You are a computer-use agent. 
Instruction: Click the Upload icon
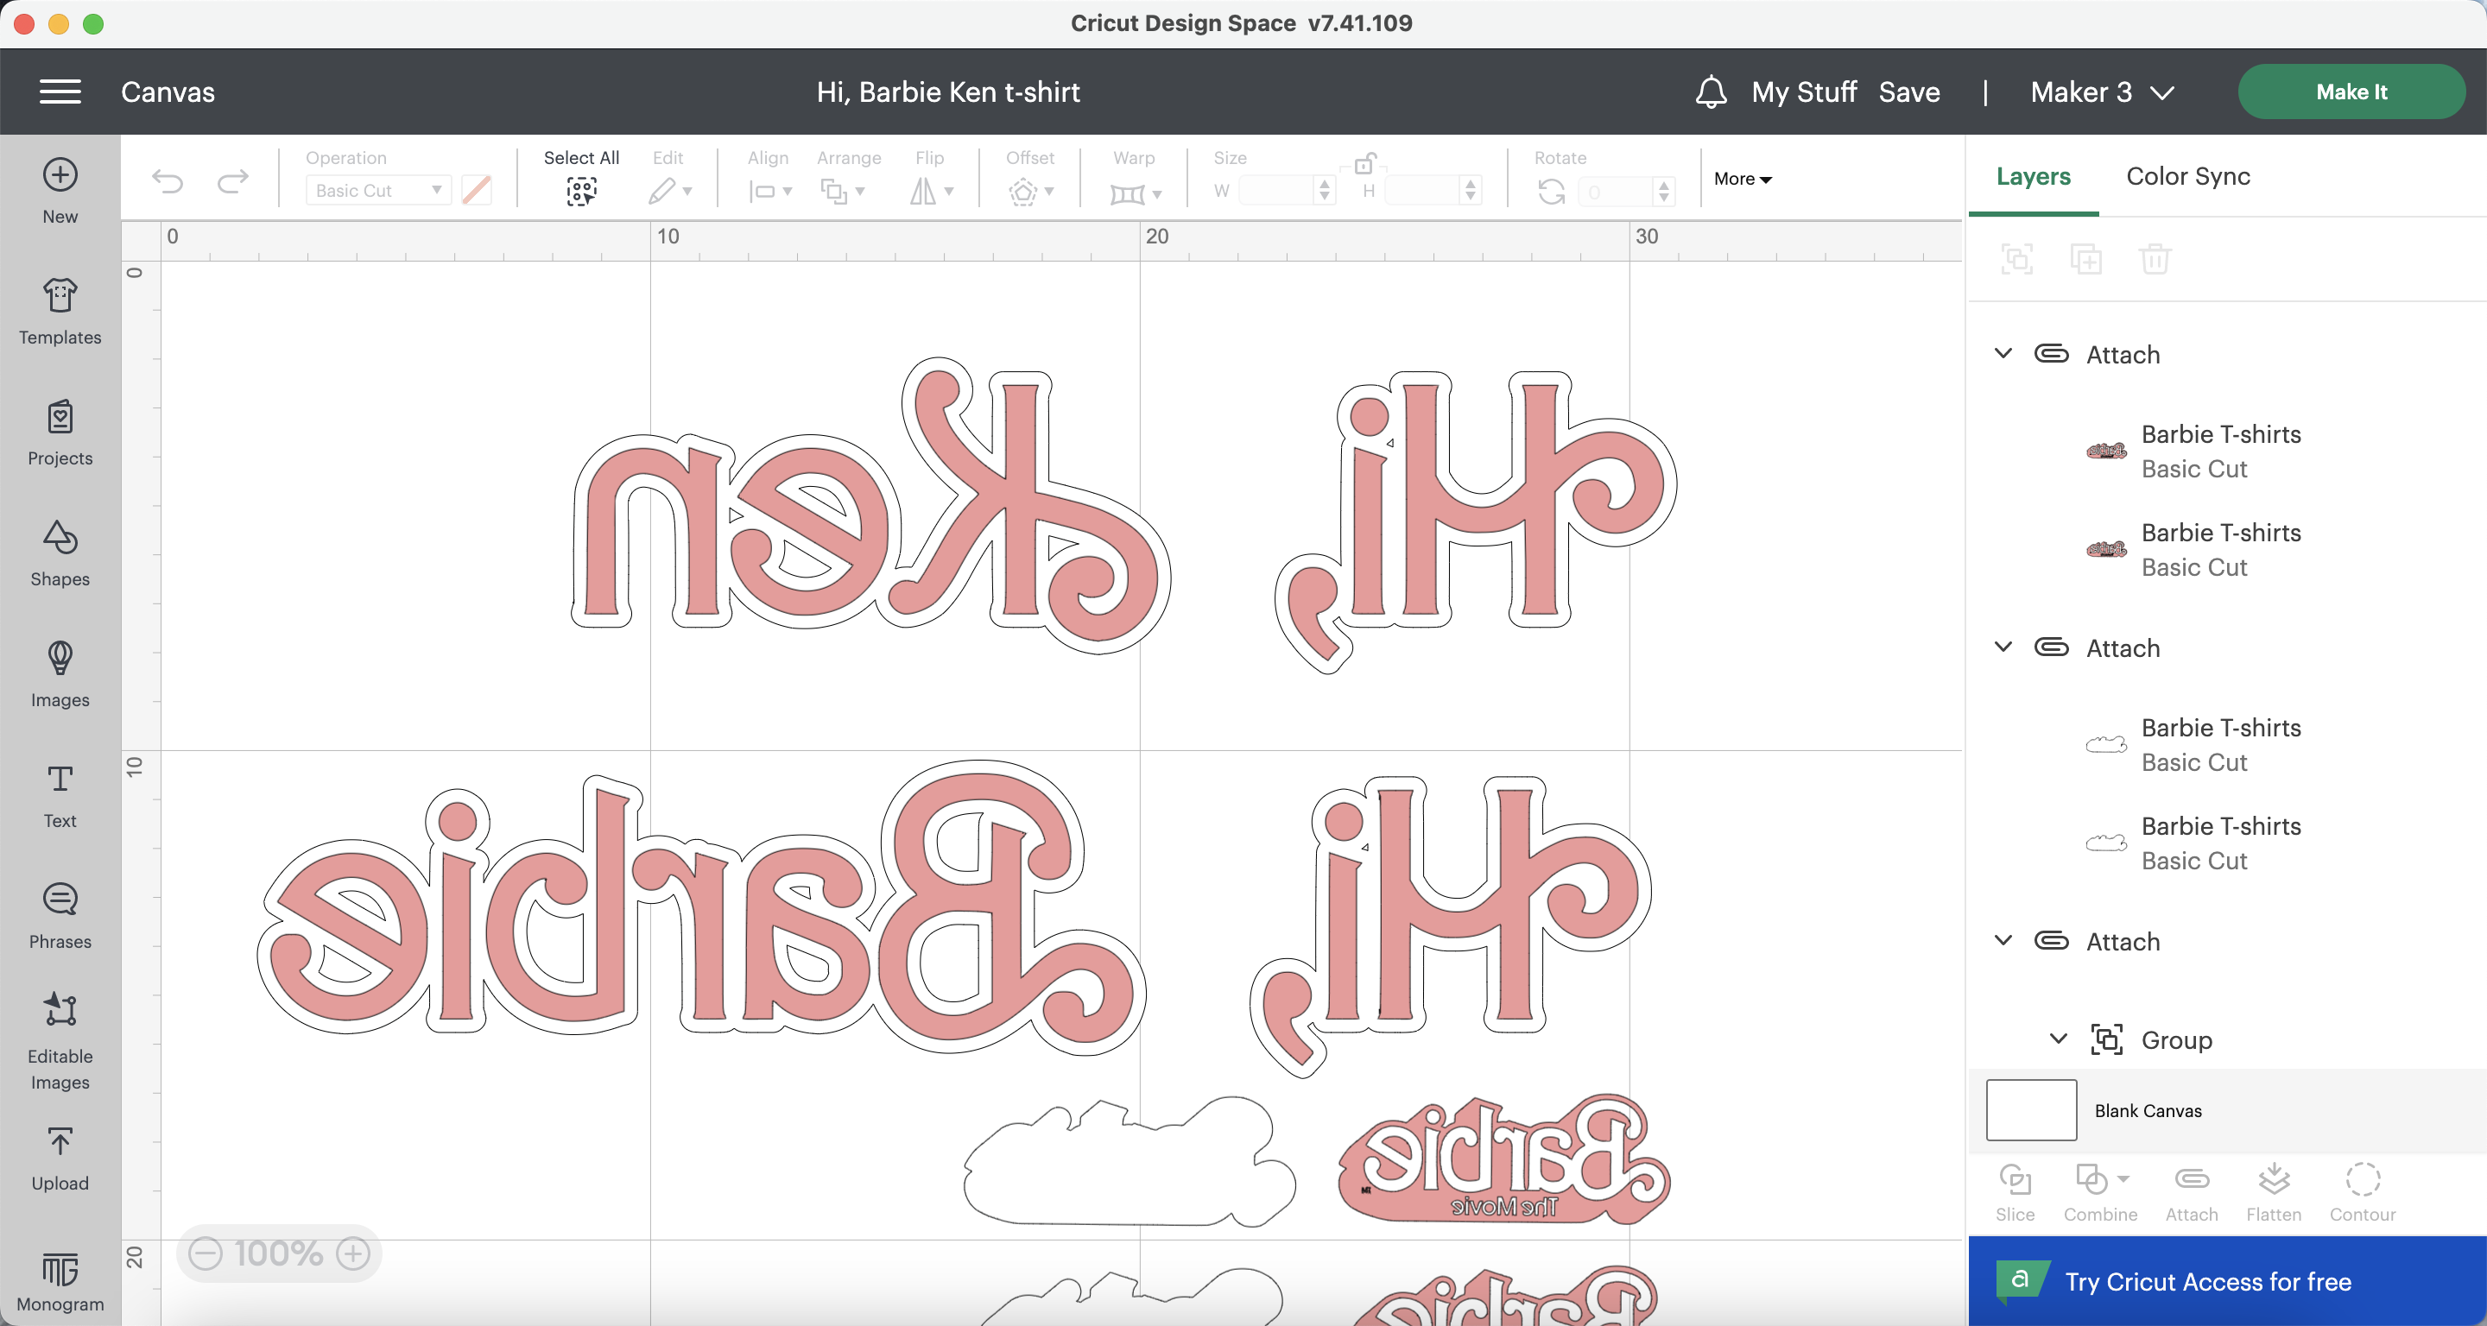tap(59, 1154)
